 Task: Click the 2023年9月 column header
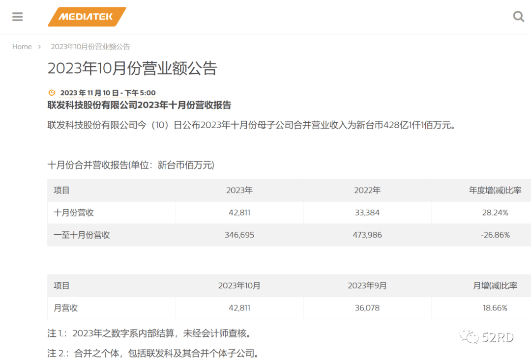pos(367,285)
